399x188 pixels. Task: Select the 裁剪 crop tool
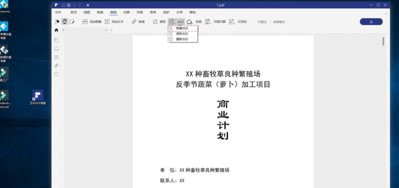pyautogui.click(x=159, y=22)
